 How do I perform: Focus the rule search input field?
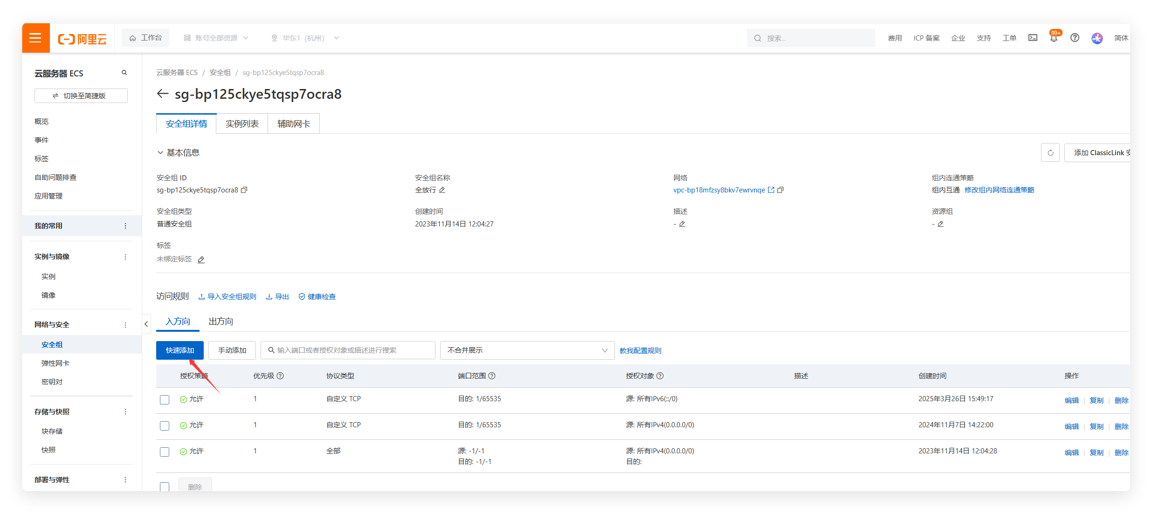point(347,350)
